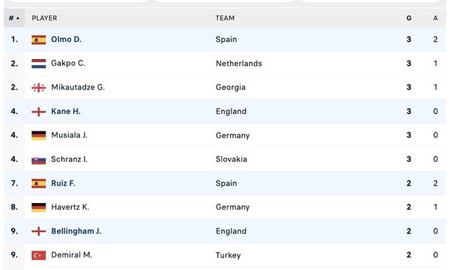The image size is (452, 270).
Task: Click the Germany flag beside Musiala J.
Action: (39, 135)
